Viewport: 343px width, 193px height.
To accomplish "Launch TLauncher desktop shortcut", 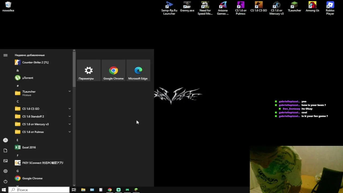I will [x=294, y=7].
